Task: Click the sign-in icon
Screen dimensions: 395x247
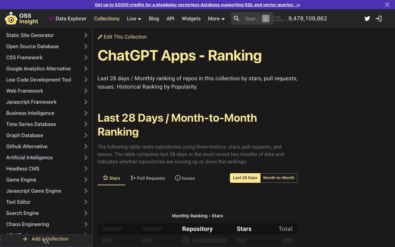Action: pos(378,19)
